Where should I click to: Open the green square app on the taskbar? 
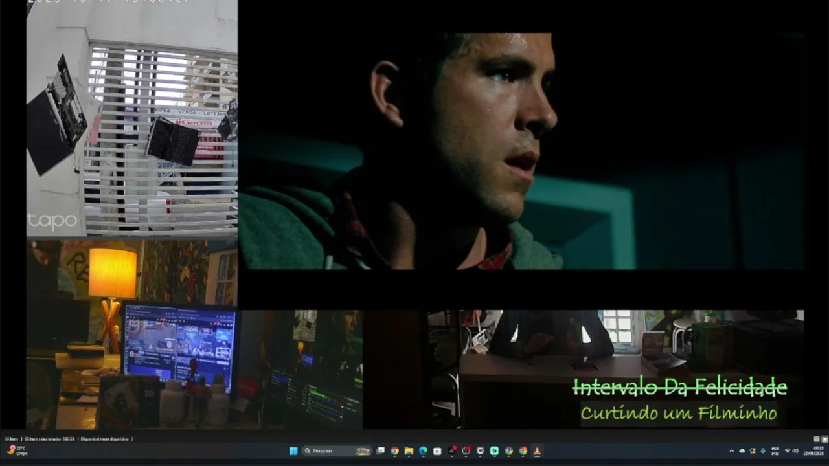(x=494, y=451)
